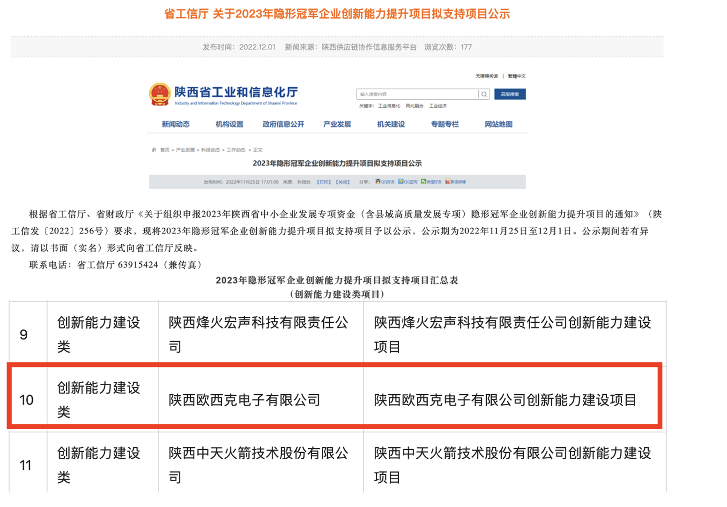Open the 政府信息公开 menu item
The width and height of the screenshot is (727, 507).
(283, 124)
